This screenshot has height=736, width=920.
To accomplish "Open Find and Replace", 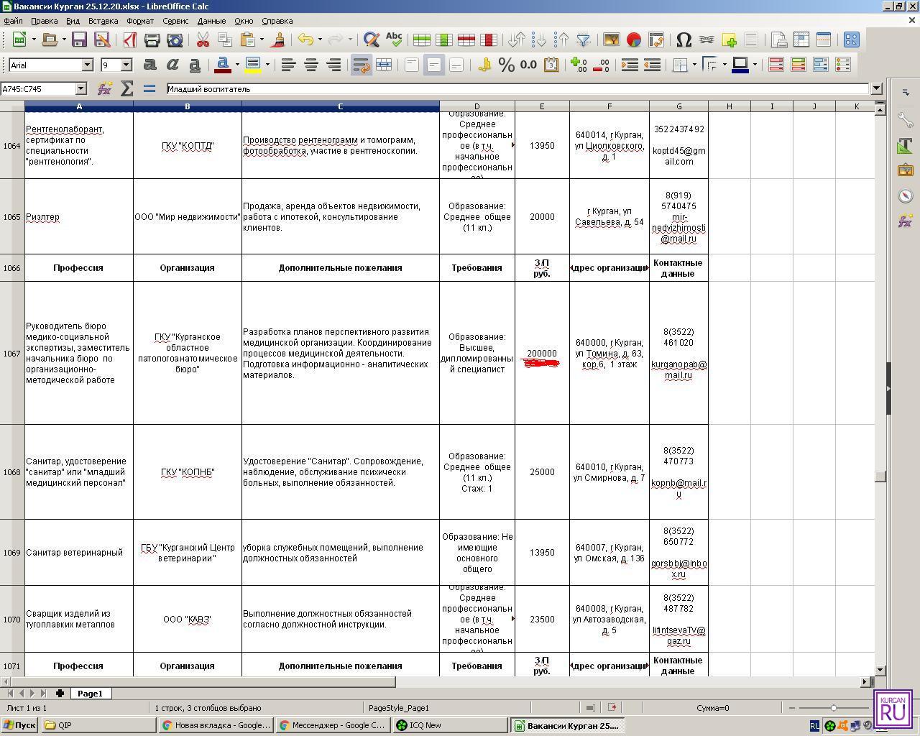I will coord(372,40).
